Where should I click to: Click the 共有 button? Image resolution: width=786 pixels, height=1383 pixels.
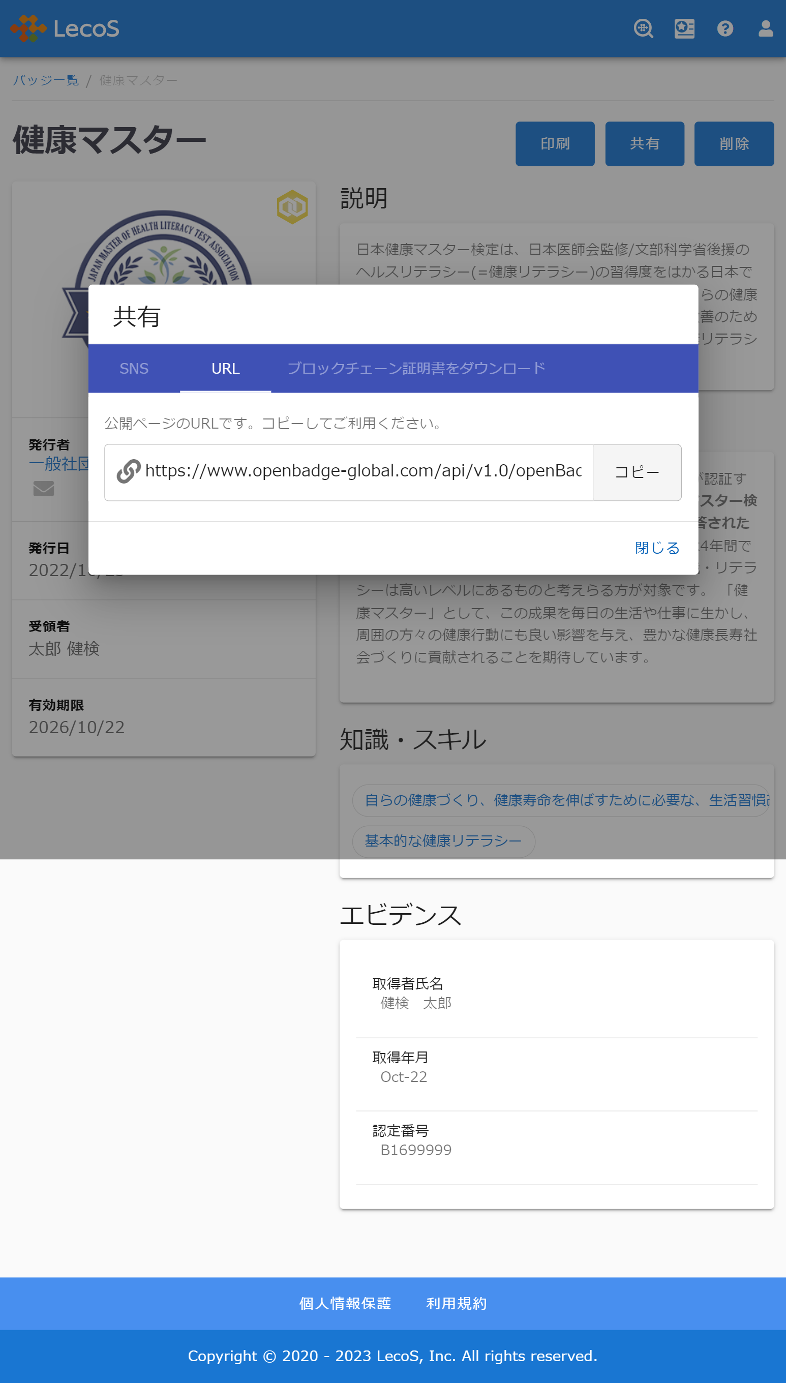645,143
